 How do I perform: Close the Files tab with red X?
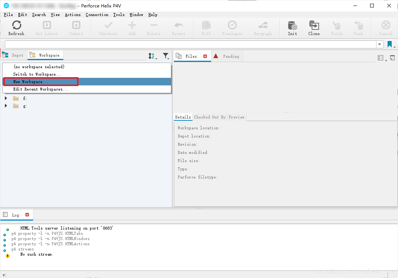coord(205,56)
